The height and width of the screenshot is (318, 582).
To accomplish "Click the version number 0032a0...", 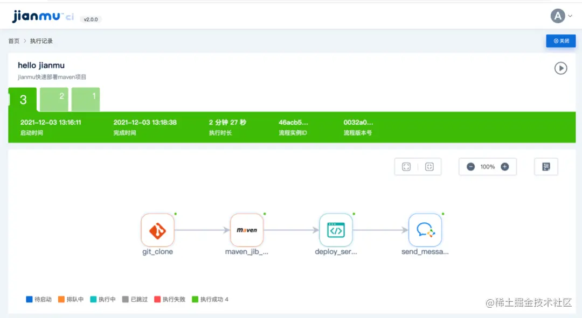I will 358,122.
